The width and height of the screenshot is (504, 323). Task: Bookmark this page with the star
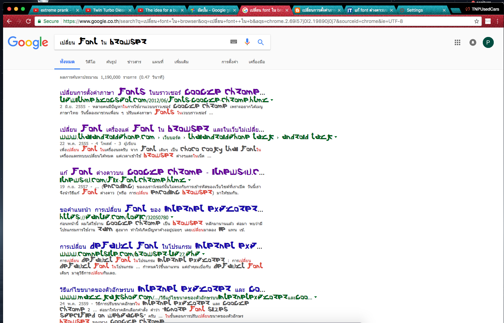[476, 21]
